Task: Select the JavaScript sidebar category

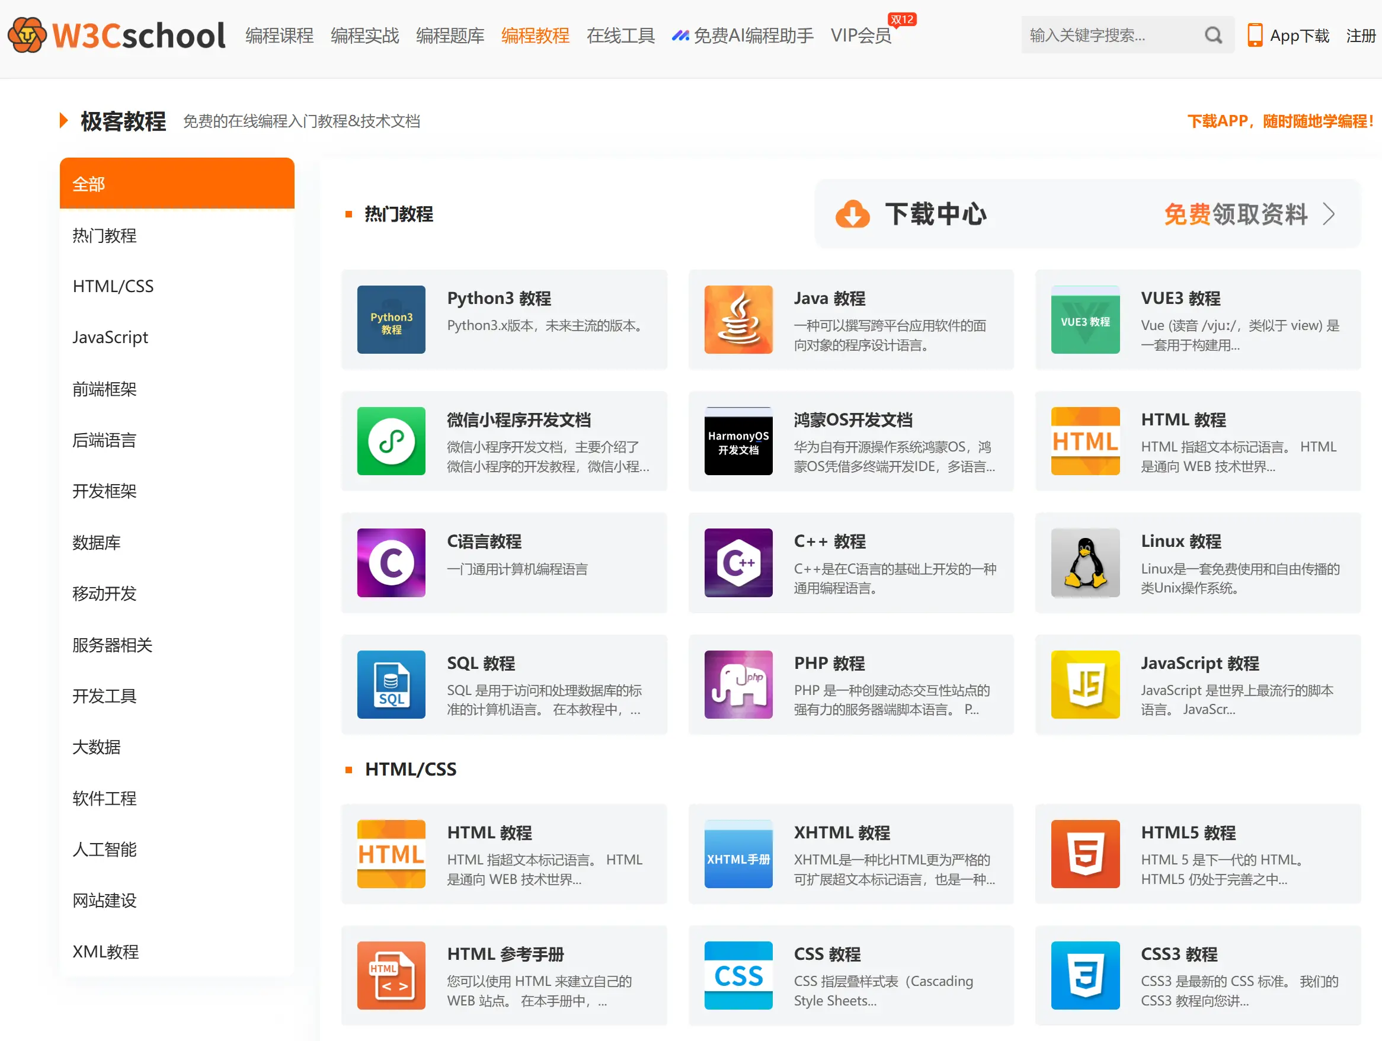Action: [x=111, y=337]
